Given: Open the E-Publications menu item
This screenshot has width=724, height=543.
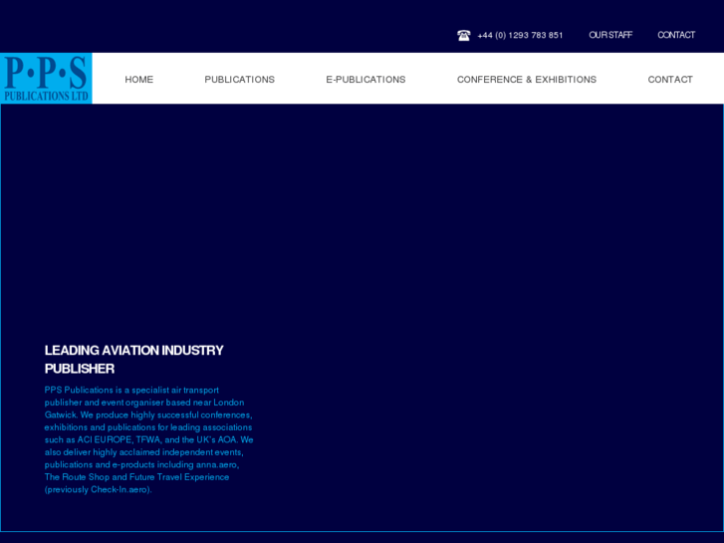Looking at the screenshot, I should [365, 80].
